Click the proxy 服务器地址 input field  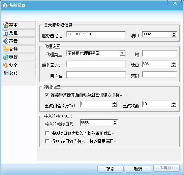pos(96,64)
